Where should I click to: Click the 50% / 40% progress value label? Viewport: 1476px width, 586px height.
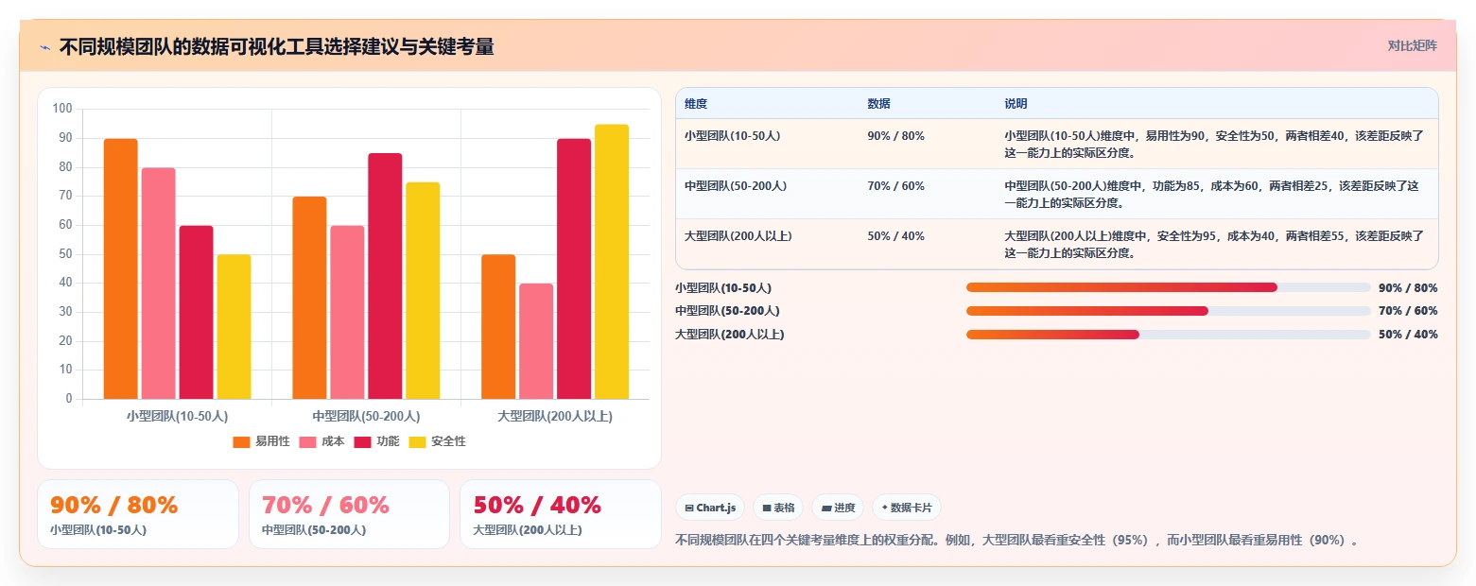(x=1408, y=335)
